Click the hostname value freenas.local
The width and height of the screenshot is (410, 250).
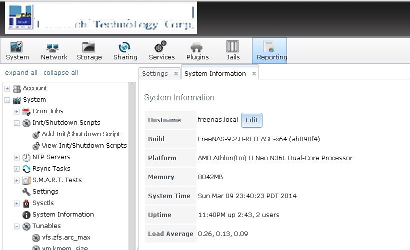[x=218, y=120]
